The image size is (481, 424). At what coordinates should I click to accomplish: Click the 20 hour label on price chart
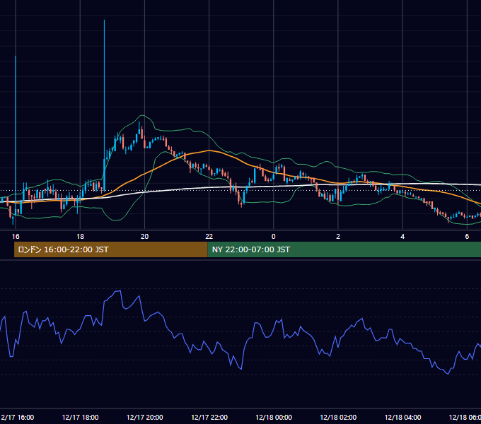tap(144, 237)
